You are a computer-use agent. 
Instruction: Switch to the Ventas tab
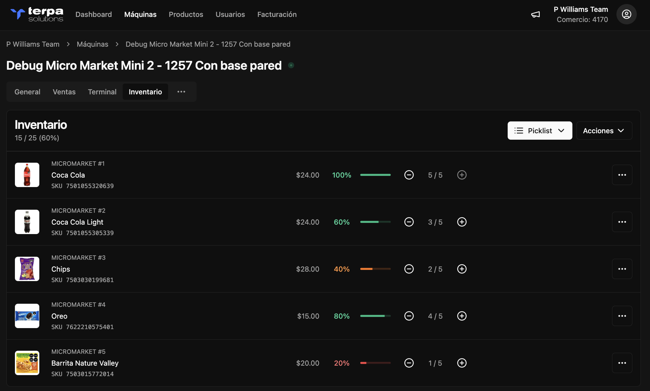pos(64,92)
